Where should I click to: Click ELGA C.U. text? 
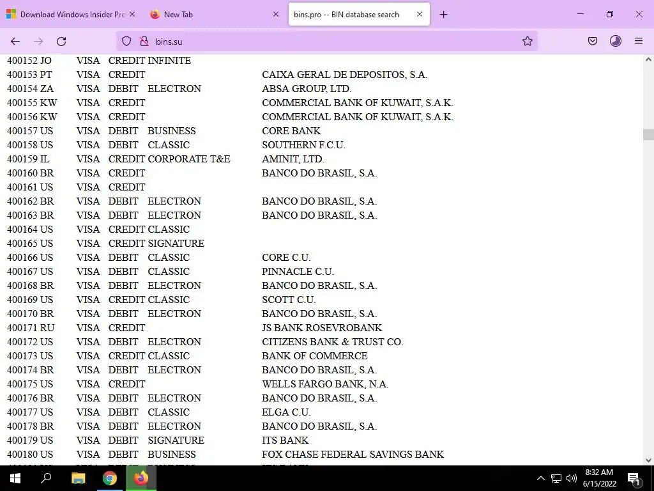[x=286, y=412]
